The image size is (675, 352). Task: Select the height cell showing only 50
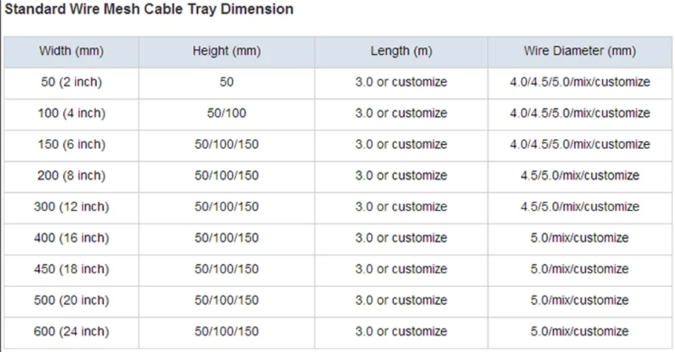pos(226,82)
